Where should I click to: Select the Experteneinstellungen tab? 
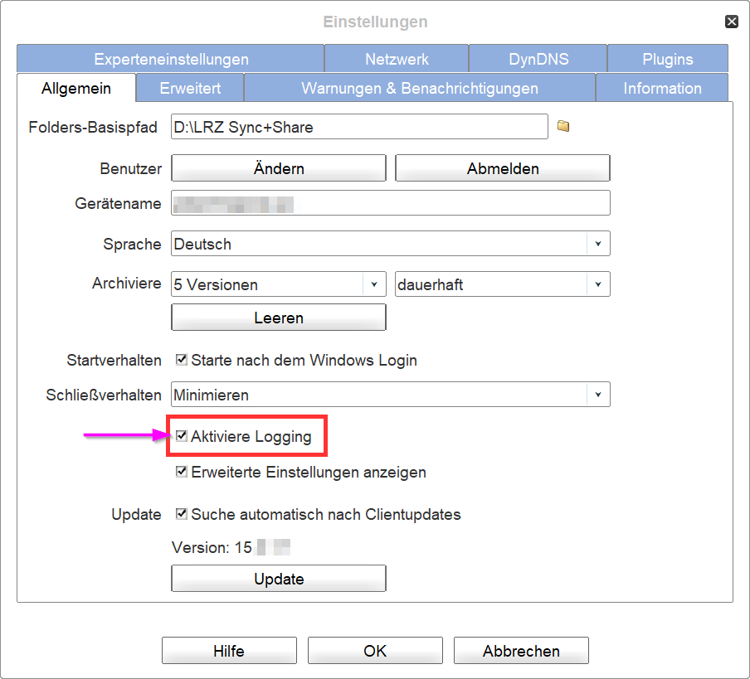click(171, 60)
